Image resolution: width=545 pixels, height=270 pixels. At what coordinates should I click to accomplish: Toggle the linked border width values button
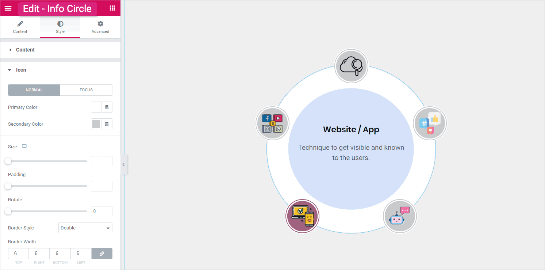coord(102,254)
